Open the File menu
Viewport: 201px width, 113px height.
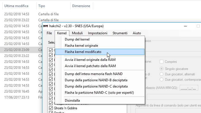click(49, 33)
